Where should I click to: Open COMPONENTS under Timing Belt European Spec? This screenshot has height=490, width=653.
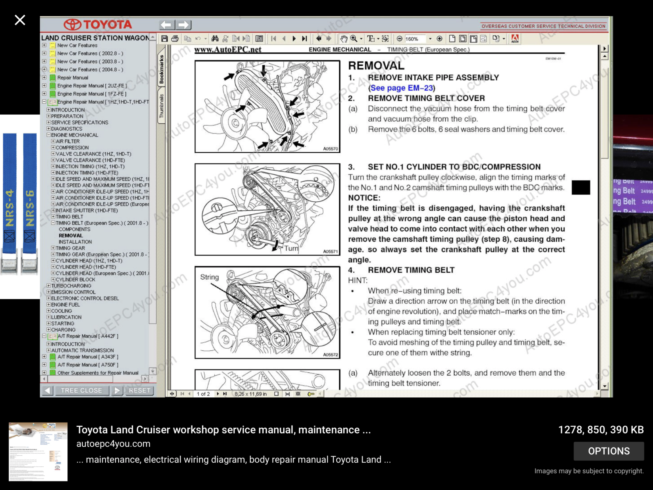click(75, 229)
